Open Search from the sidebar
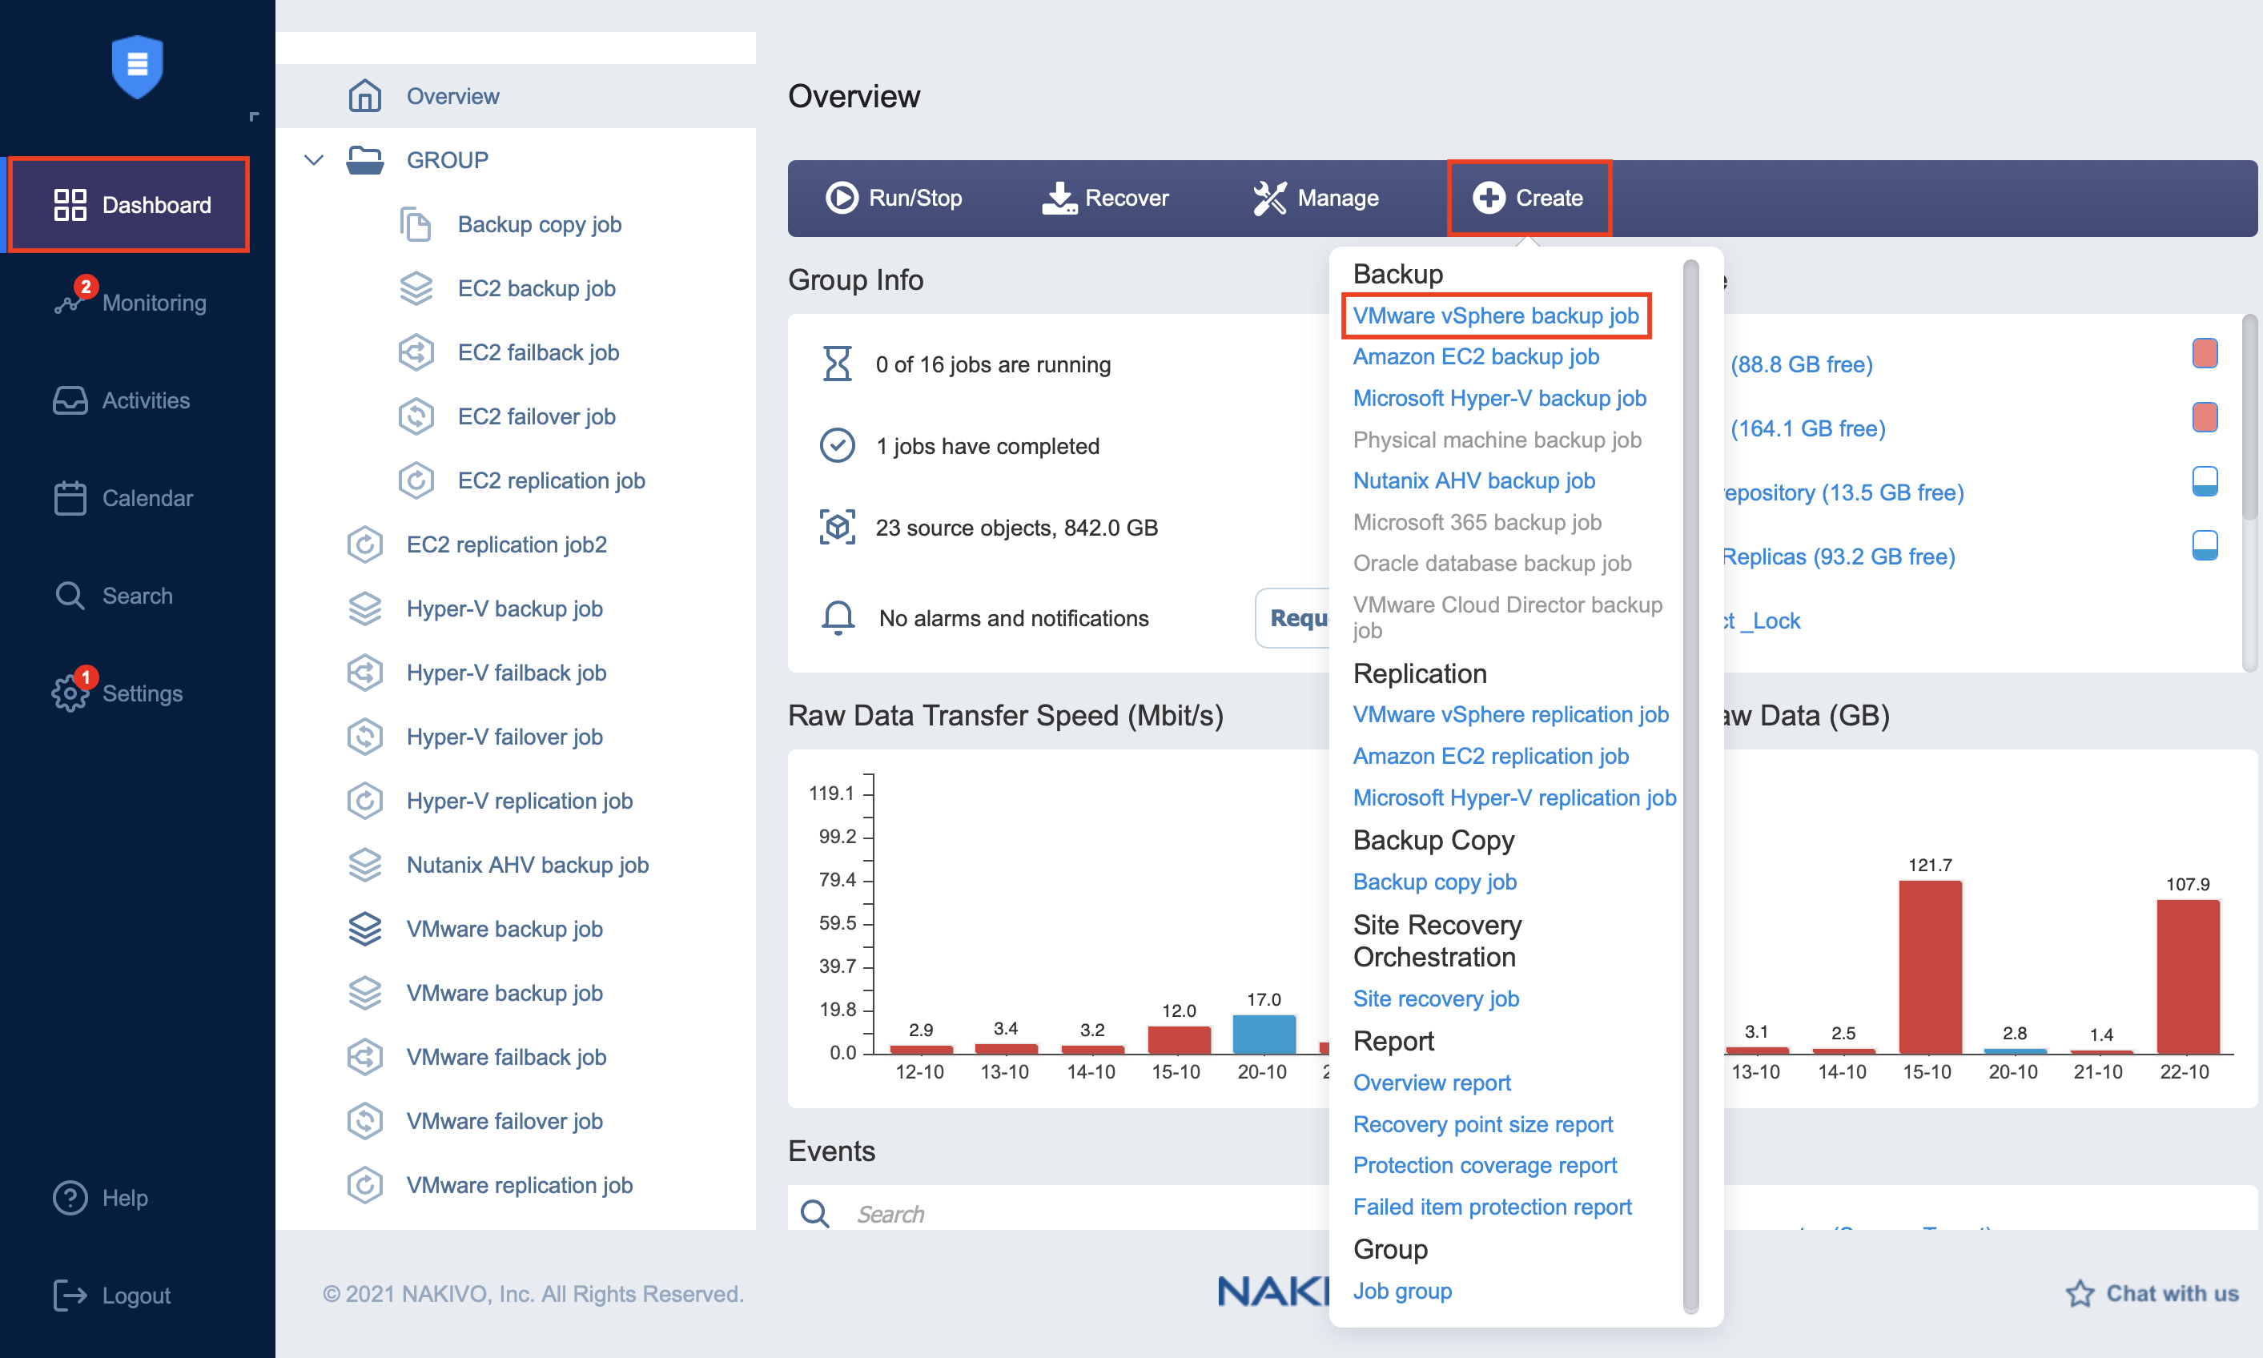The image size is (2263, 1358). (x=113, y=596)
